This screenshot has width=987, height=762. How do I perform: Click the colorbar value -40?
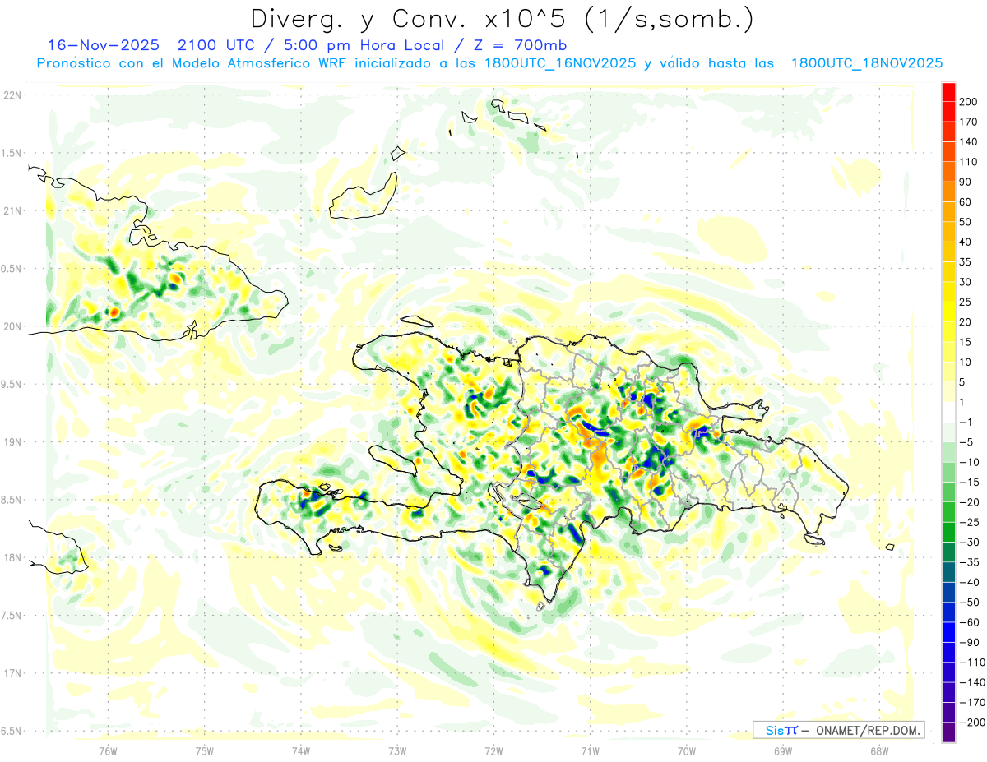pos(969,582)
